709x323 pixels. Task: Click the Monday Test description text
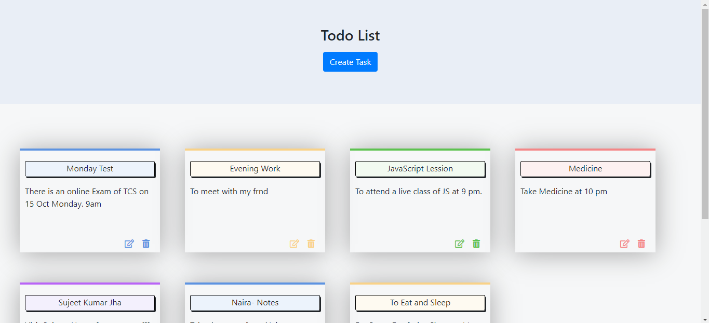pos(87,198)
